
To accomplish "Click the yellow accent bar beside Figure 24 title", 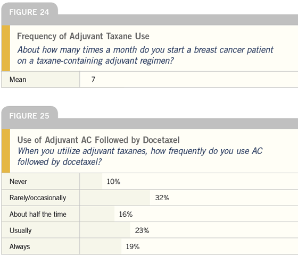I will click(x=6, y=48).
